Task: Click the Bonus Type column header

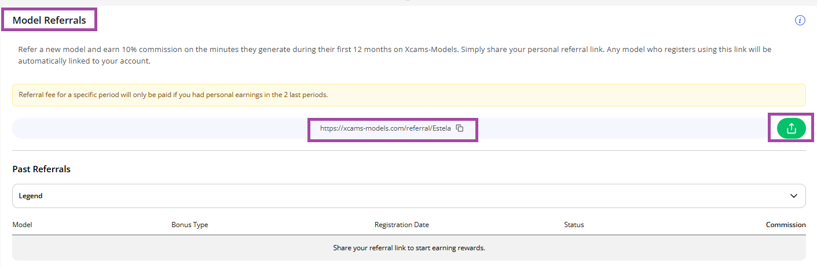Action: click(x=190, y=225)
